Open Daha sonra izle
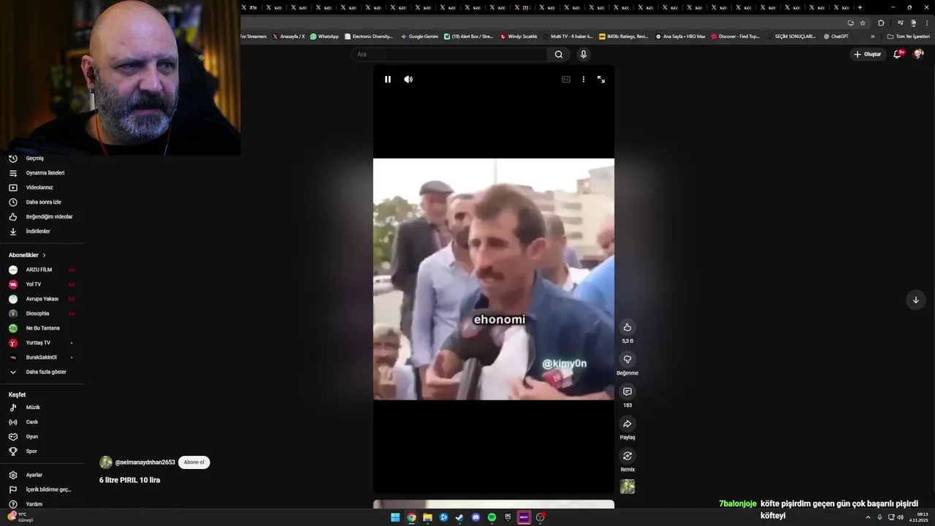935x526 pixels. click(44, 202)
